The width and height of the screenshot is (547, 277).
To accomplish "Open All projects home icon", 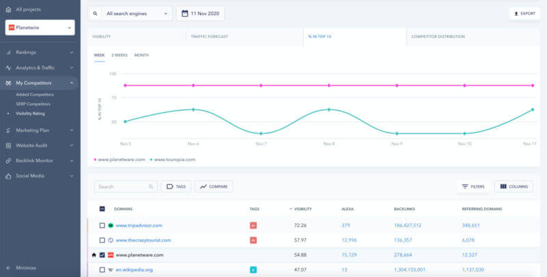I will (x=8, y=10).
